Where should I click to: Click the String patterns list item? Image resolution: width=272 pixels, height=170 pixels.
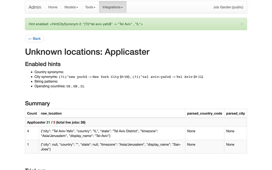pyautogui.click(x=46, y=81)
